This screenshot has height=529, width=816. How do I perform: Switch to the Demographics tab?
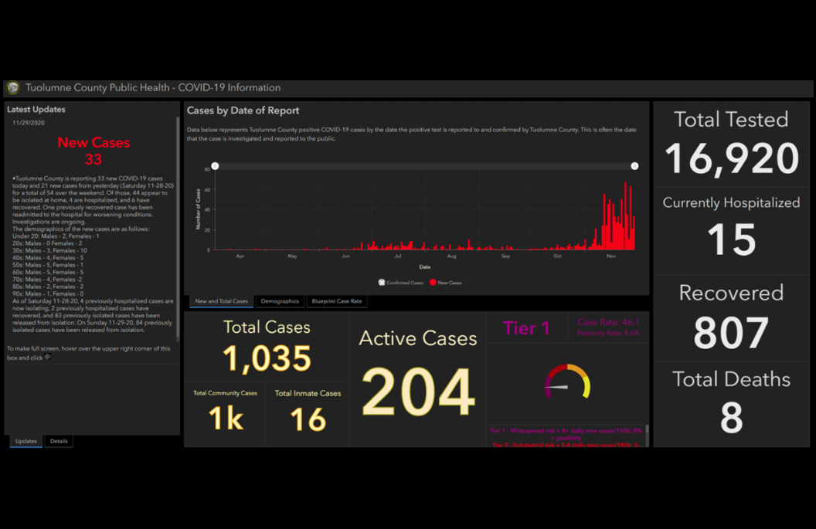(x=280, y=301)
